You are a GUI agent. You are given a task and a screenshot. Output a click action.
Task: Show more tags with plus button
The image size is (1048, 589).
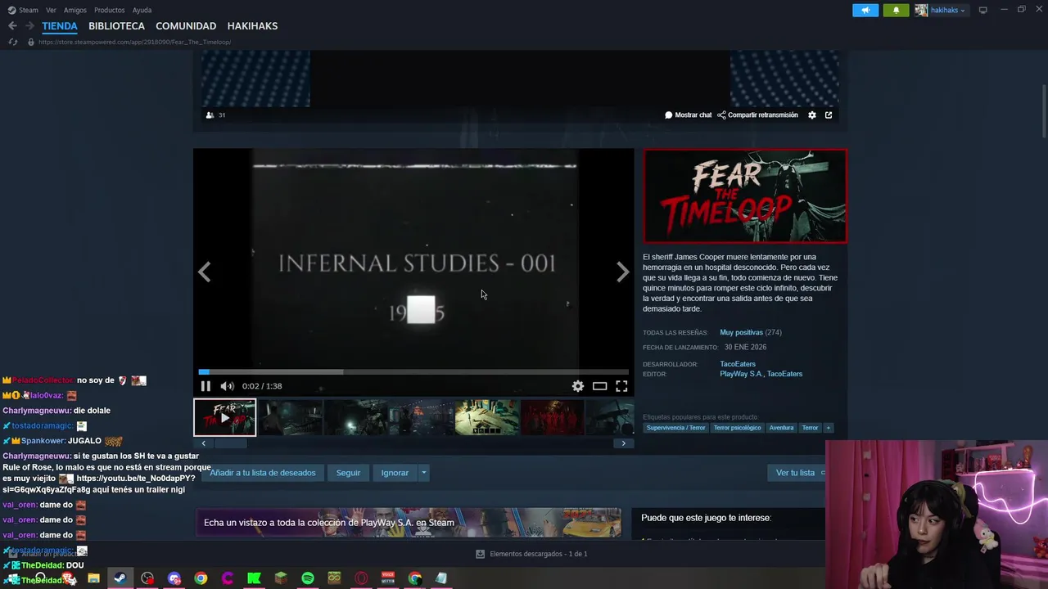coord(828,428)
